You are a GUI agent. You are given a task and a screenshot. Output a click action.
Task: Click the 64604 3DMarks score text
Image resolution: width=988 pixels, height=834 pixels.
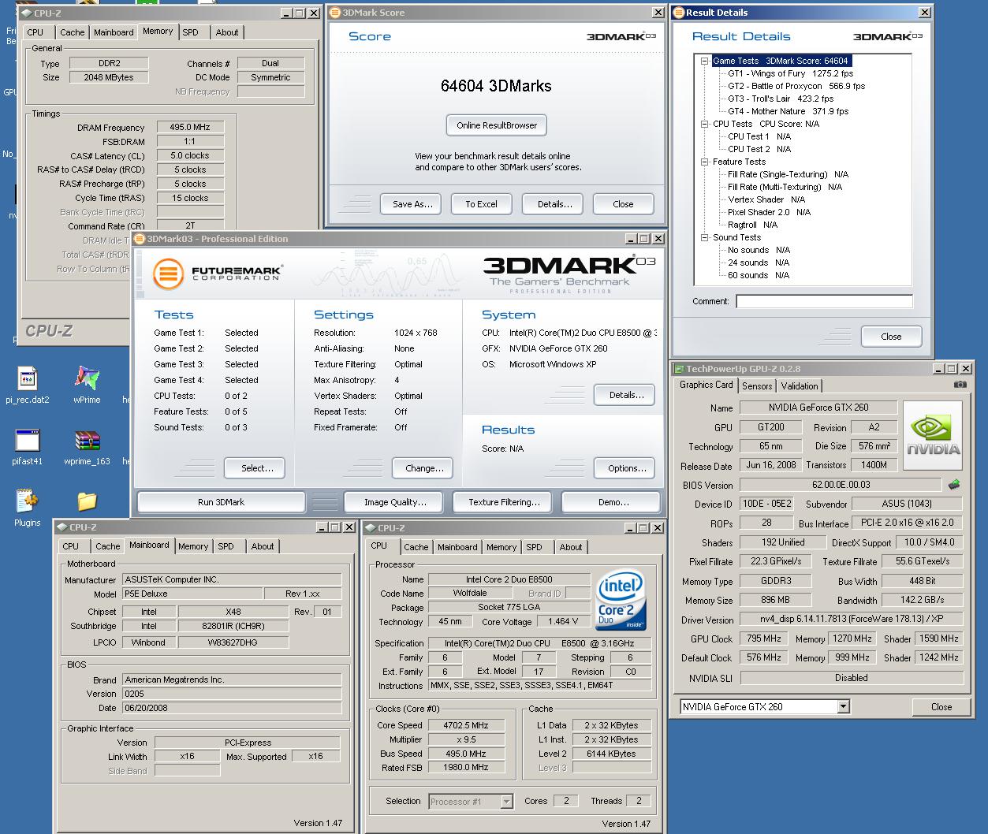click(496, 86)
